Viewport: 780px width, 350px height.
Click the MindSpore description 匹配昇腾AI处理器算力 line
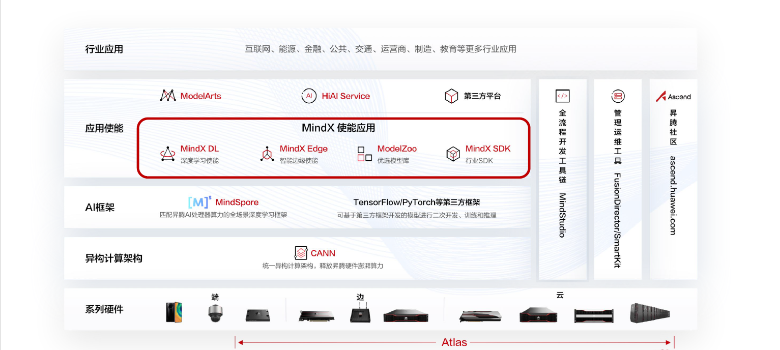coord(223,215)
